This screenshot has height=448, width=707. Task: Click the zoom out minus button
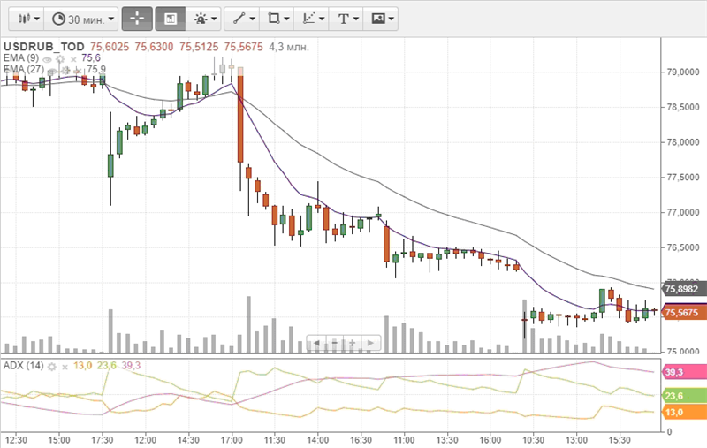click(x=335, y=344)
